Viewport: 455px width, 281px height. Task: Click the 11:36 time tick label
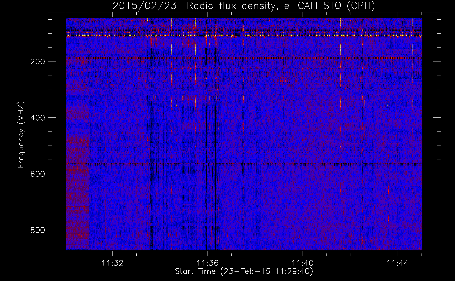(x=208, y=263)
